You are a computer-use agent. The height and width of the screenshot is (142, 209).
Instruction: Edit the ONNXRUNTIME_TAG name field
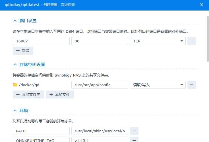tap(41, 140)
